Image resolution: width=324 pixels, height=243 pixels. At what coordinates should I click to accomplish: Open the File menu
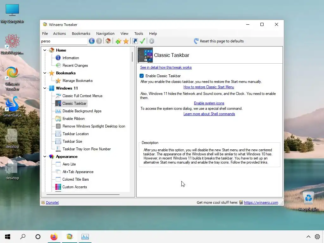[45, 34]
